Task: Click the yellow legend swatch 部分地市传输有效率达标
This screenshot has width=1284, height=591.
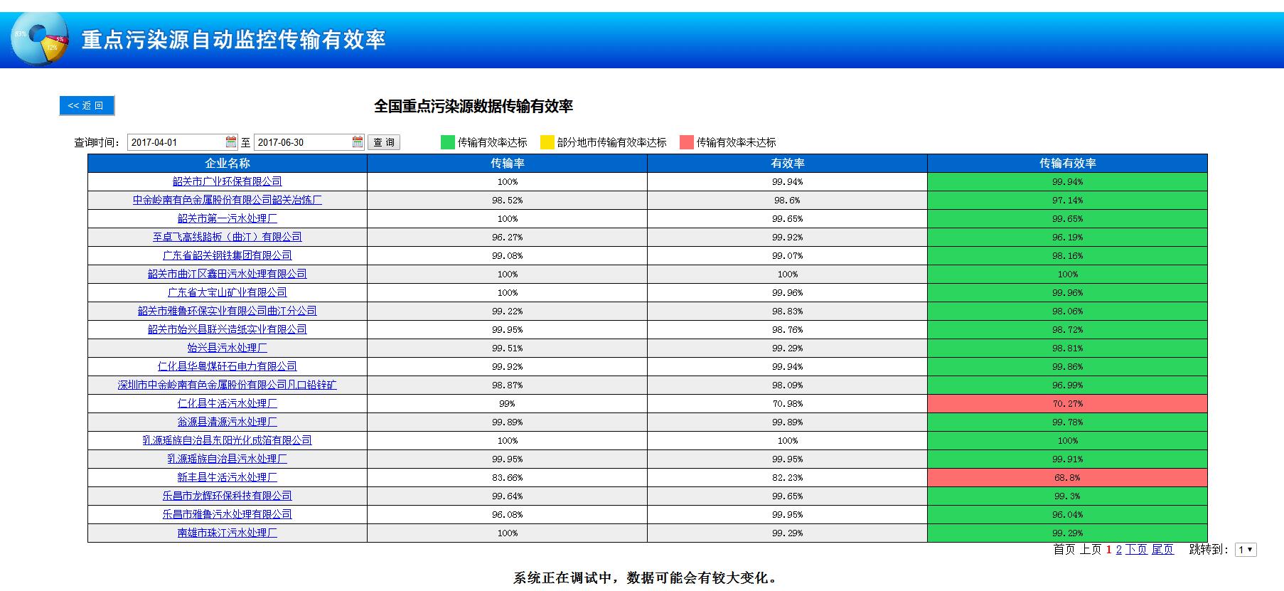Action: coord(547,142)
